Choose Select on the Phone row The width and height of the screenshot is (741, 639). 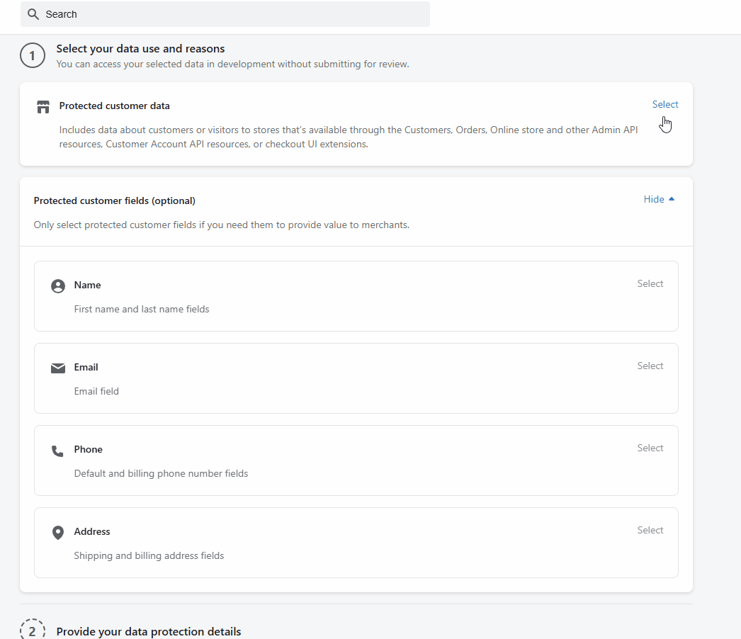pos(650,448)
